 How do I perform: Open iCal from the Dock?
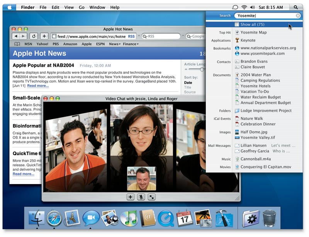coord(185,218)
